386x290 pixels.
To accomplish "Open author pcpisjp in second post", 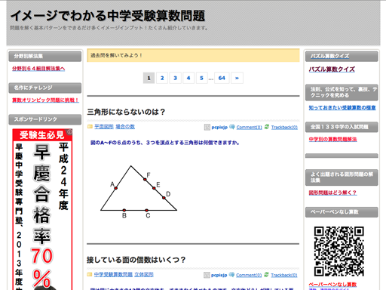I will [219, 275].
